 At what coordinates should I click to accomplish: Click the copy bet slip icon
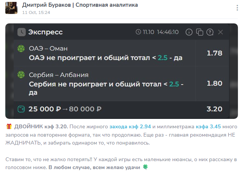tap(200, 32)
